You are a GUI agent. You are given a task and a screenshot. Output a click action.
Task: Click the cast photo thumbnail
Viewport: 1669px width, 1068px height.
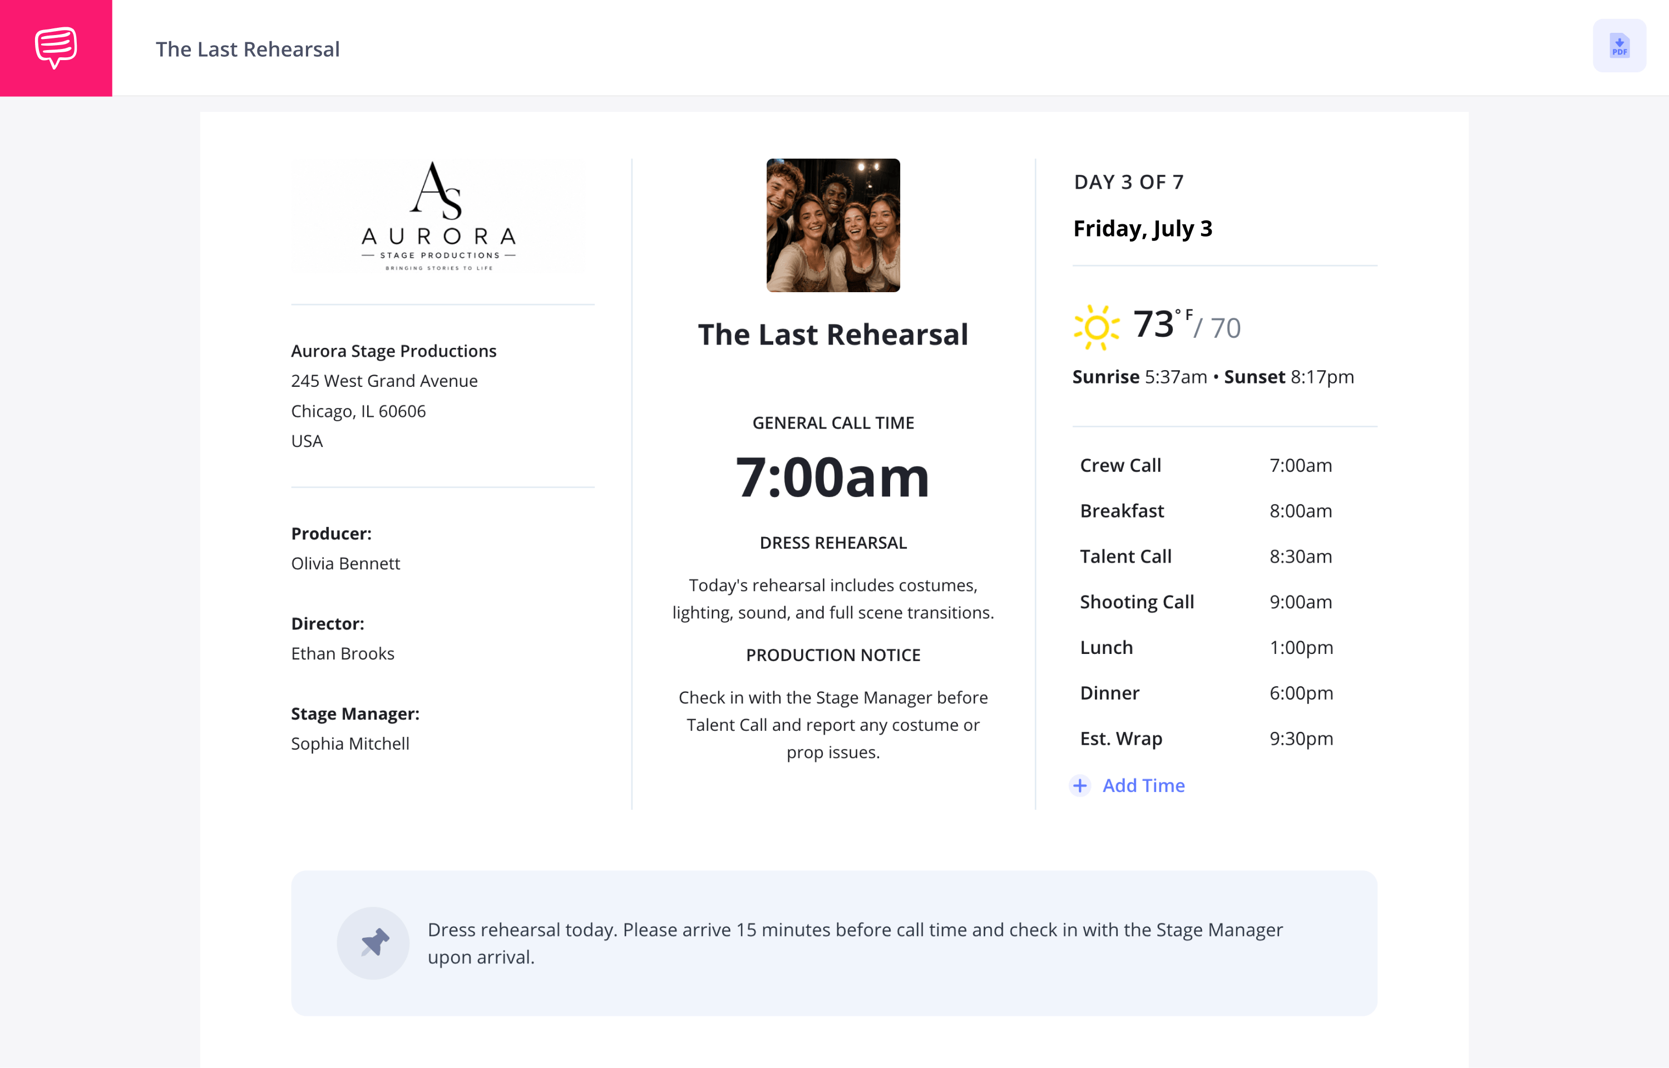833,225
